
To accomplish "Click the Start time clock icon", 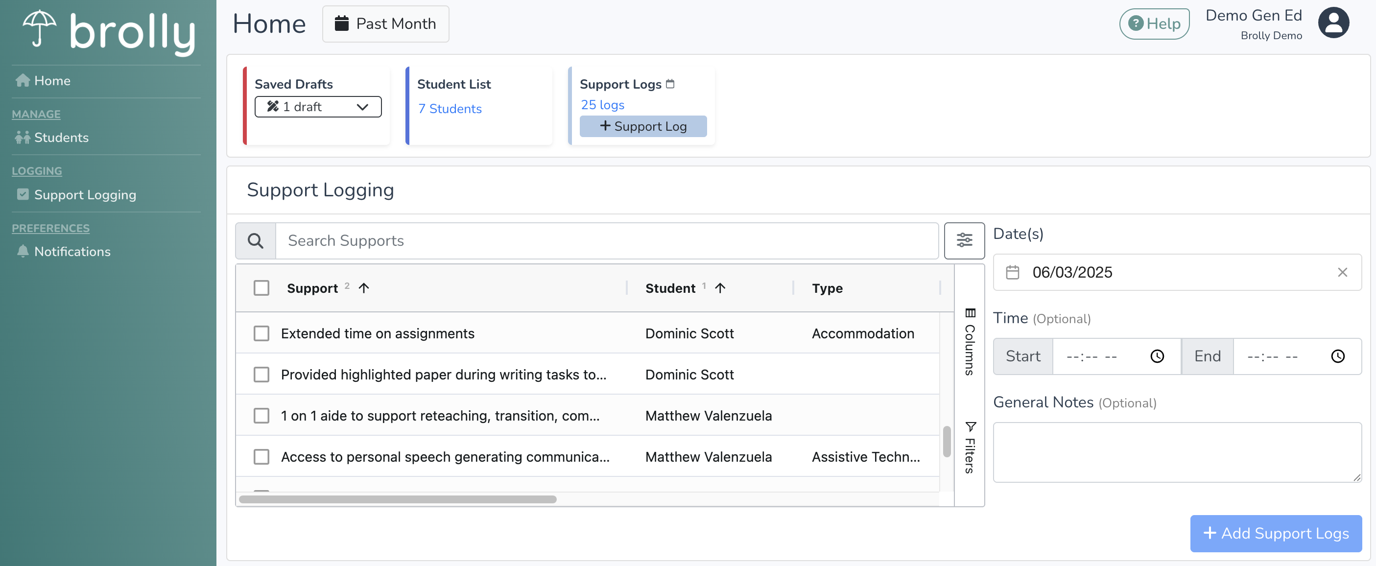I will point(1157,356).
